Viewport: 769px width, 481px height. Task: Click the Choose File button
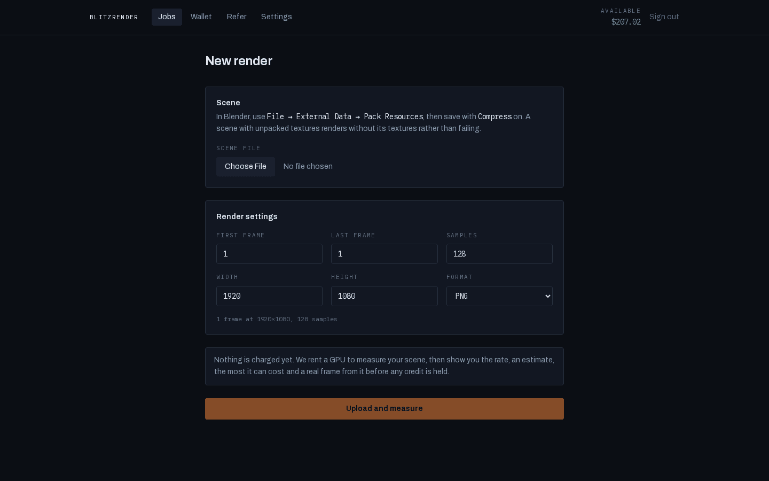pos(246,167)
